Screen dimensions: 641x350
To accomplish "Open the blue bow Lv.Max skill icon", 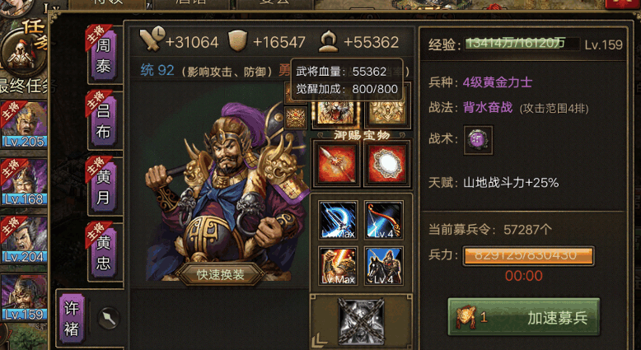I will [x=338, y=220].
